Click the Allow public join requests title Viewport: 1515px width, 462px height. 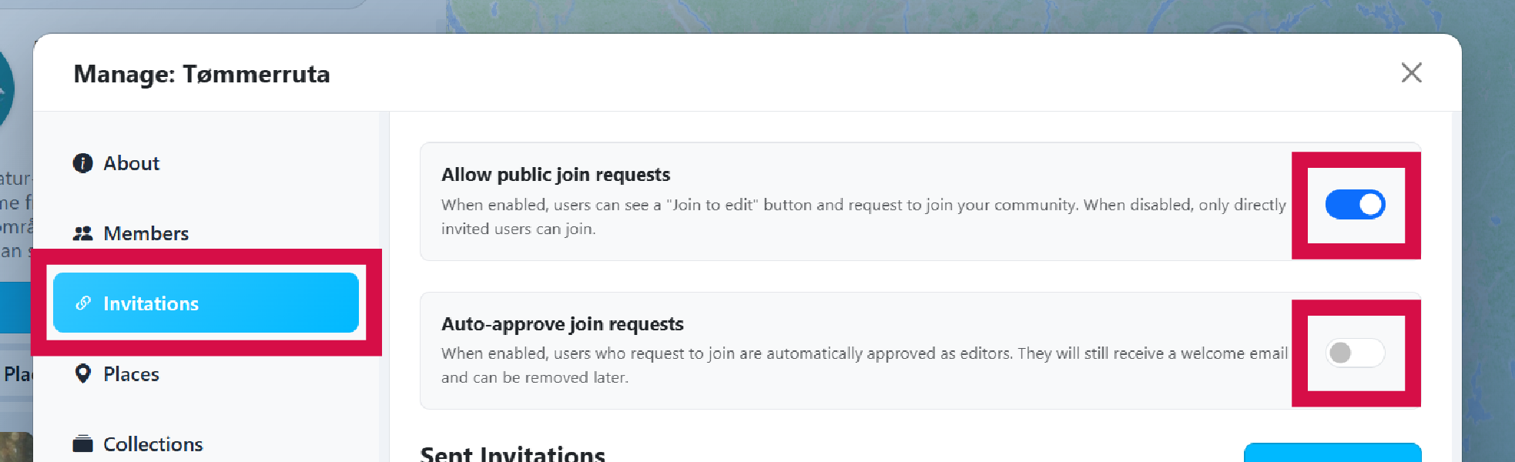(x=555, y=175)
